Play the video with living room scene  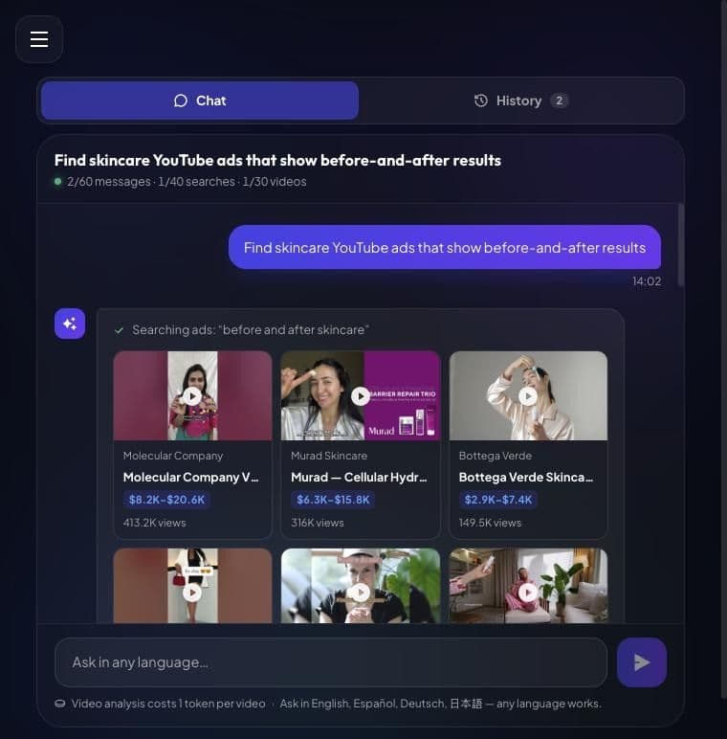[528, 593]
